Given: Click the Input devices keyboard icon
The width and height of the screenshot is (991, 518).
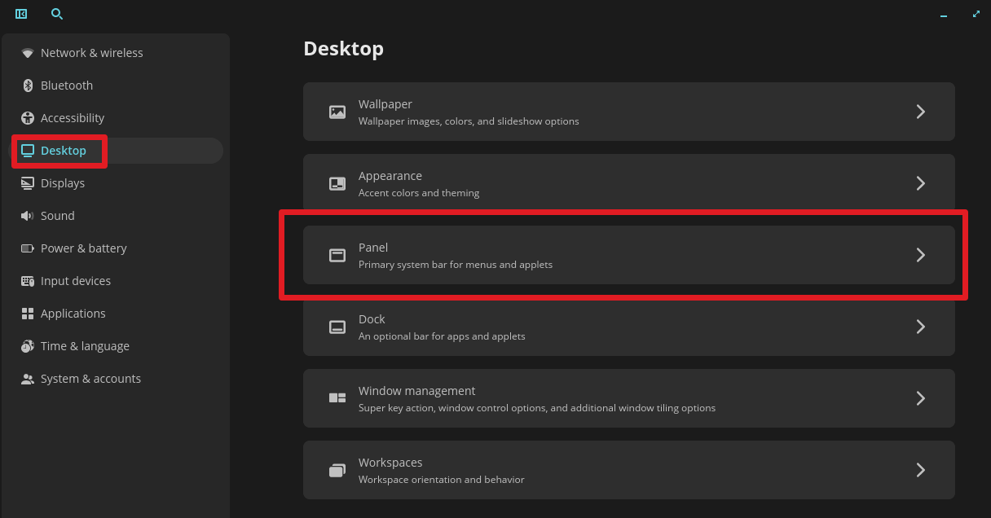Looking at the screenshot, I should coord(27,280).
